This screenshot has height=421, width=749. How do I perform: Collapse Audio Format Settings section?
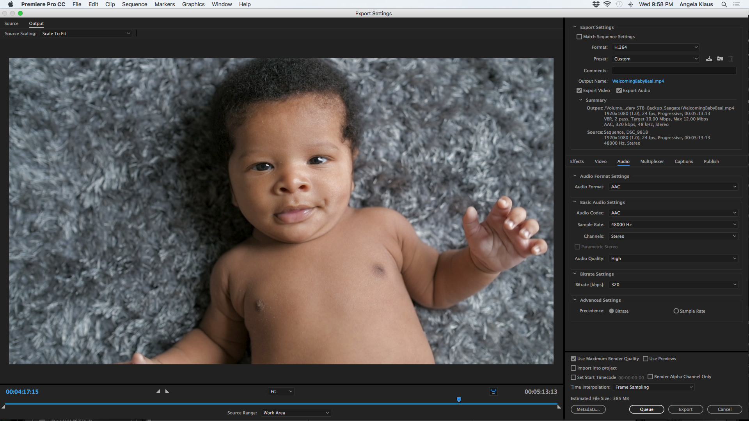[575, 176]
